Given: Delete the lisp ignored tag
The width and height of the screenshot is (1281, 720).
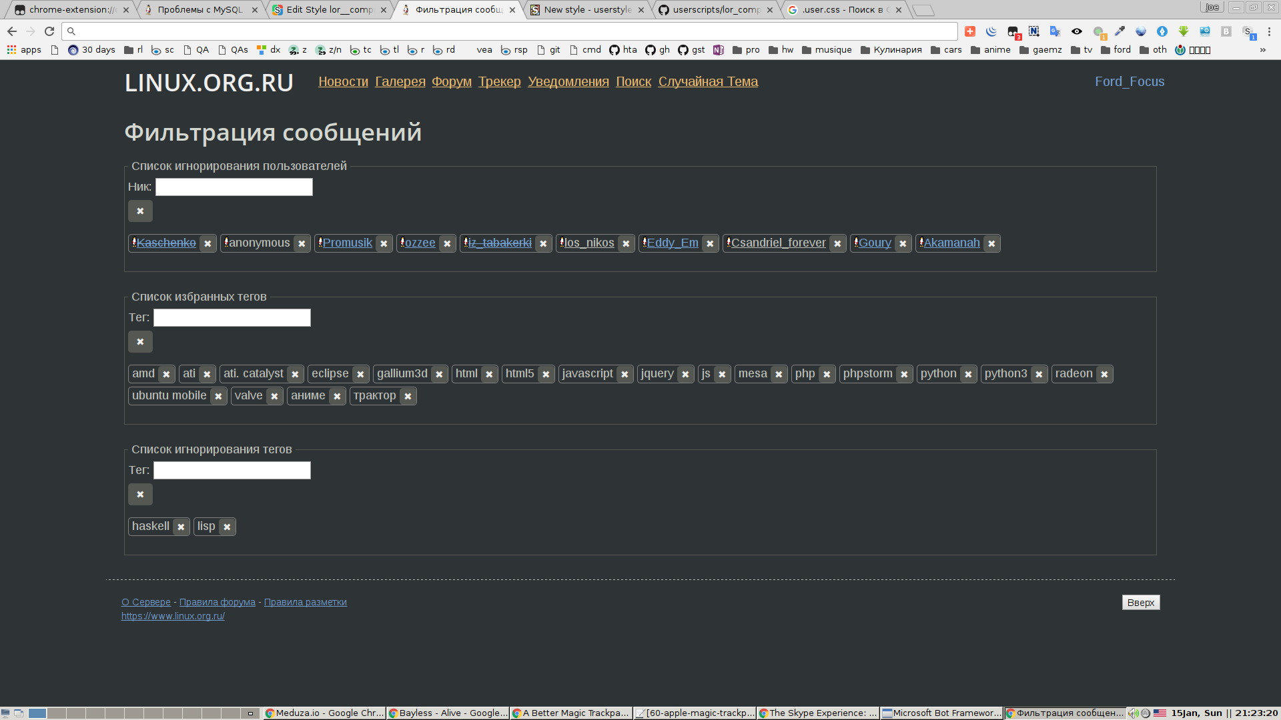Looking at the screenshot, I should [x=227, y=527].
